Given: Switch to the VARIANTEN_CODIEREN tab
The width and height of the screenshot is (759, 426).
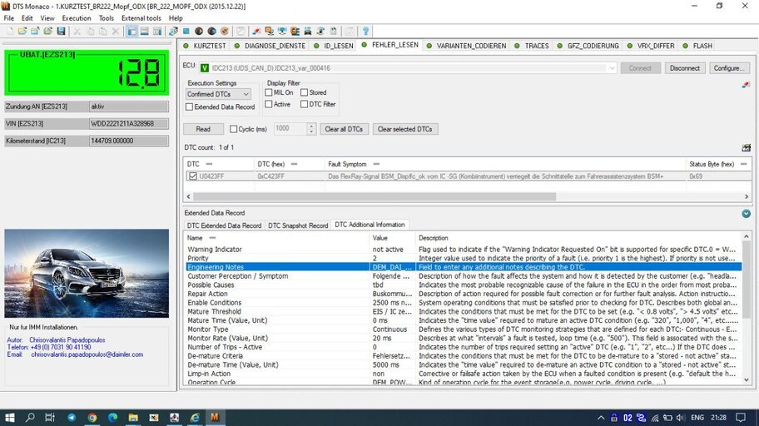Looking at the screenshot, I should pos(467,46).
